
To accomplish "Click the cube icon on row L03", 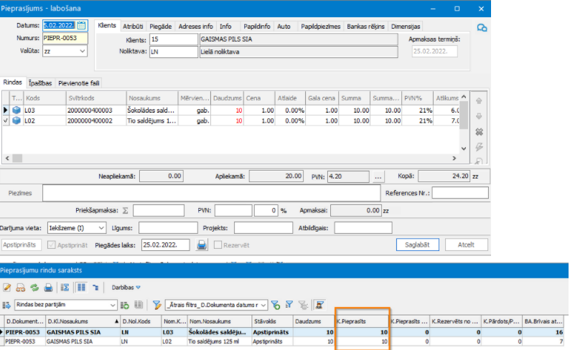I will (17, 110).
